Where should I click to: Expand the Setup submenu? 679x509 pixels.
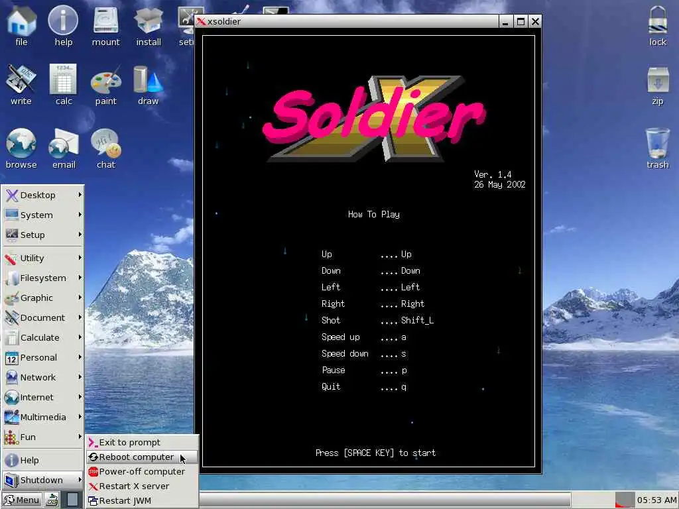tap(42, 235)
